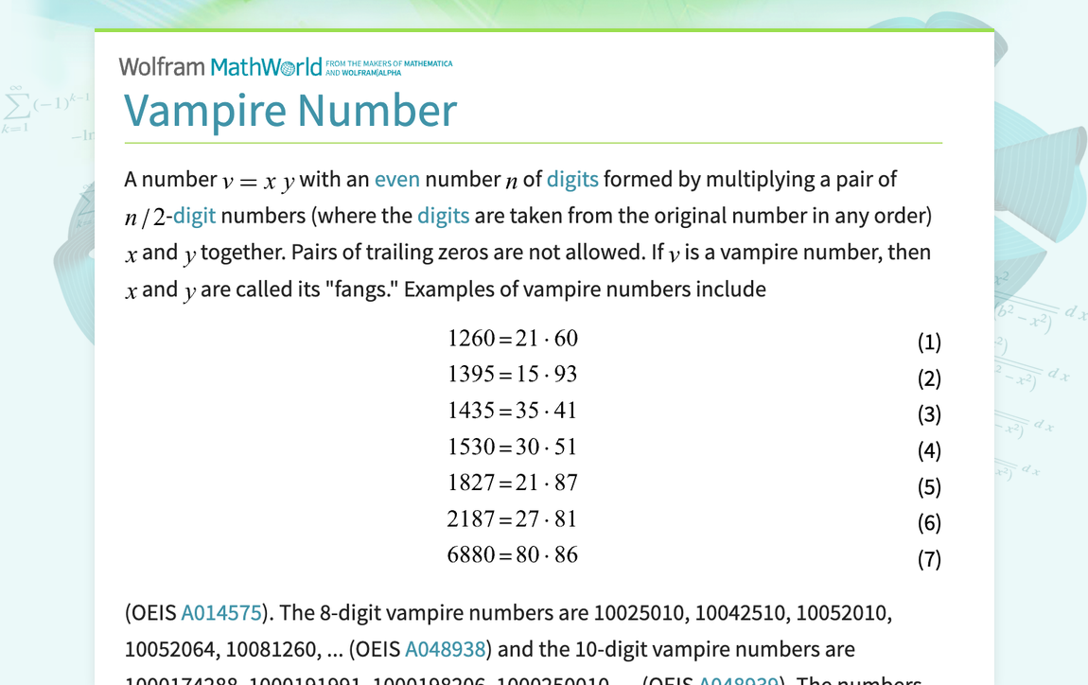Viewport: 1088px width, 685px height.
Task: Click the number 10052064 in the text
Action: (172, 650)
